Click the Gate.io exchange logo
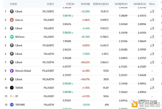 click(12, 20)
